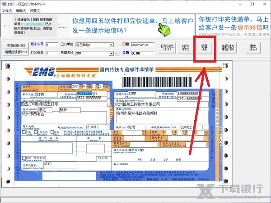Open the 文件(F) menu

(x=7, y=11)
